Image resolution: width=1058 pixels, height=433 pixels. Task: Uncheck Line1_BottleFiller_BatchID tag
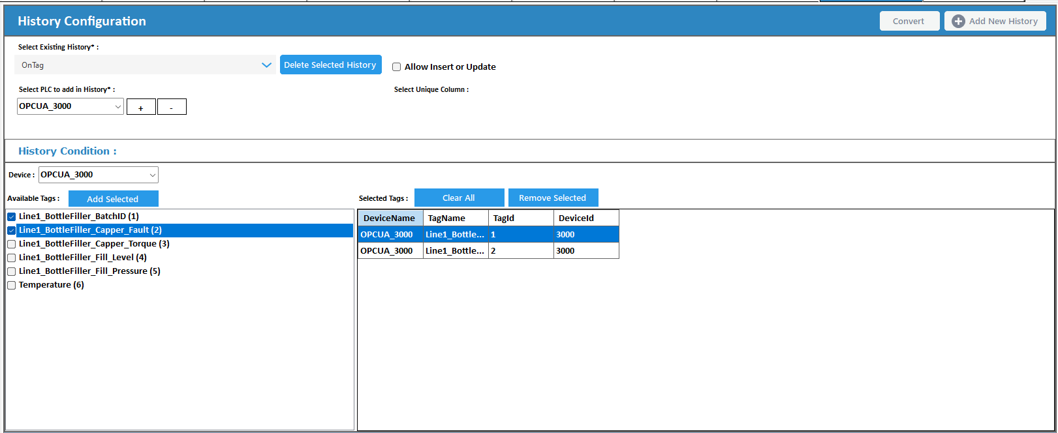[x=12, y=216]
